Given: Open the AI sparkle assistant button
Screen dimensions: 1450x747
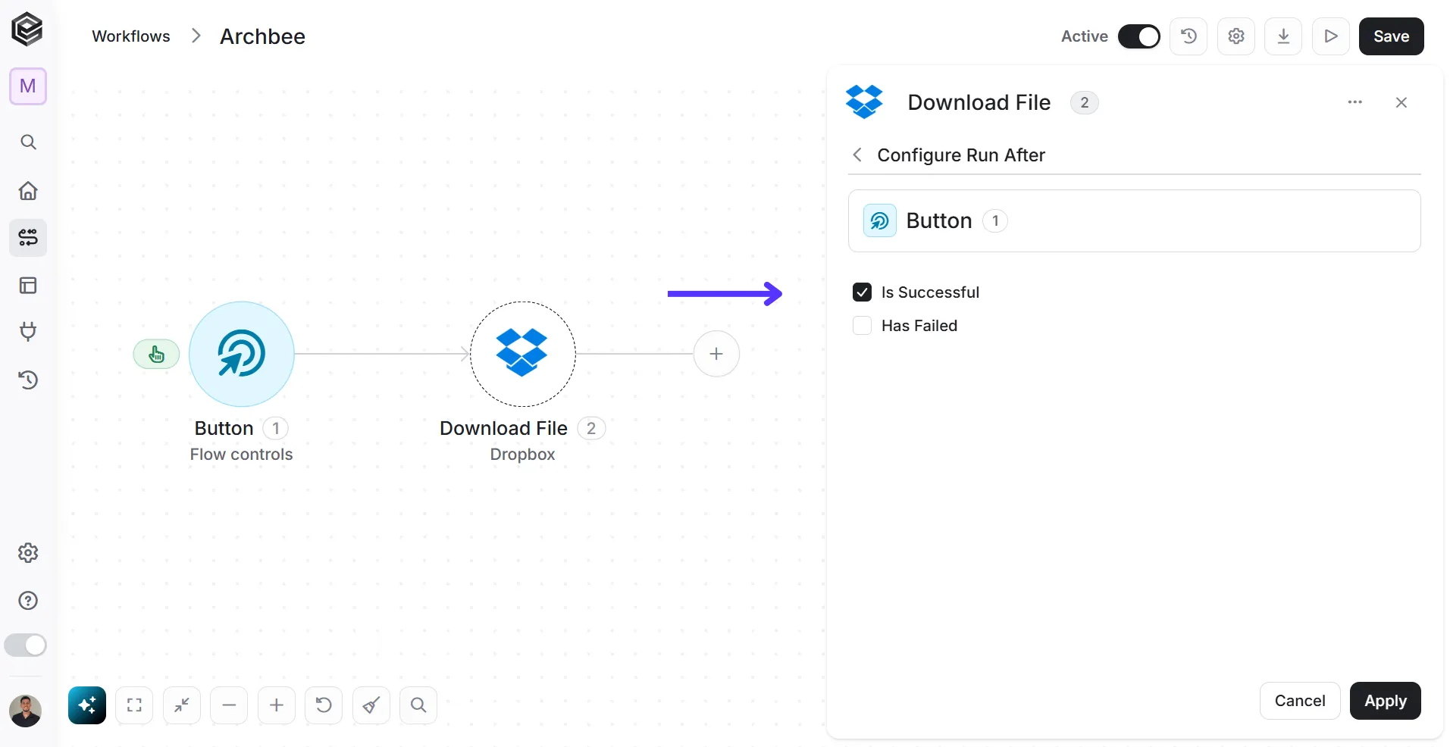Looking at the screenshot, I should coord(87,705).
